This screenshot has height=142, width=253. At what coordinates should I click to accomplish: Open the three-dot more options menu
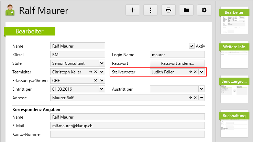[x=151, y=10]
